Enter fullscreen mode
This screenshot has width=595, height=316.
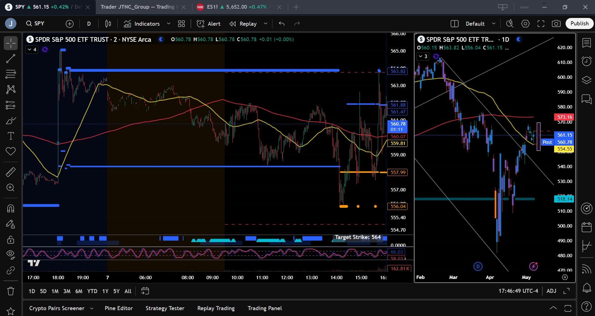tap(541, 23)
